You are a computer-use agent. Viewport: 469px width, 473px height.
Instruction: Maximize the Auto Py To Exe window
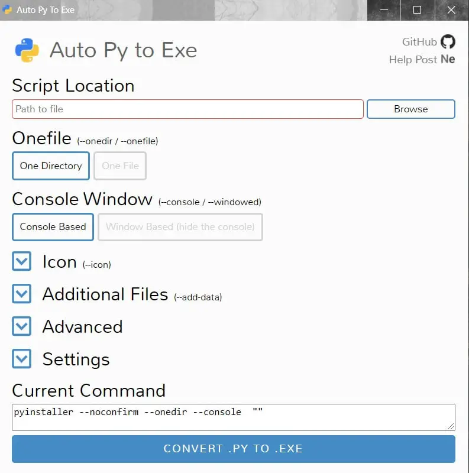tap(418, 10)
